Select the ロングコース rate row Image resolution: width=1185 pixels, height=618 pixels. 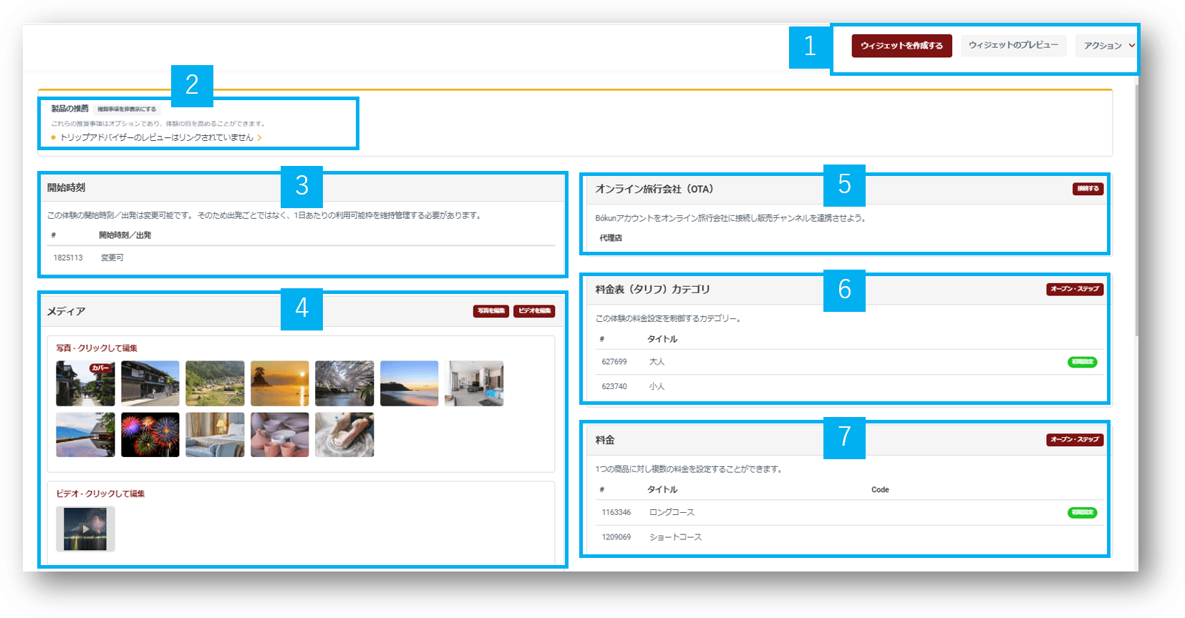pyautogui.click(x=848, y=513)
